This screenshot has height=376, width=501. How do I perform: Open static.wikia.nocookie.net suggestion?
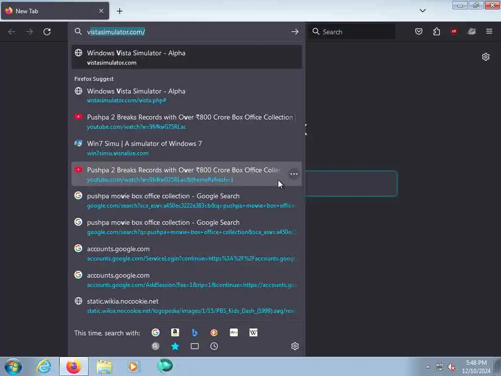(186, 305)
